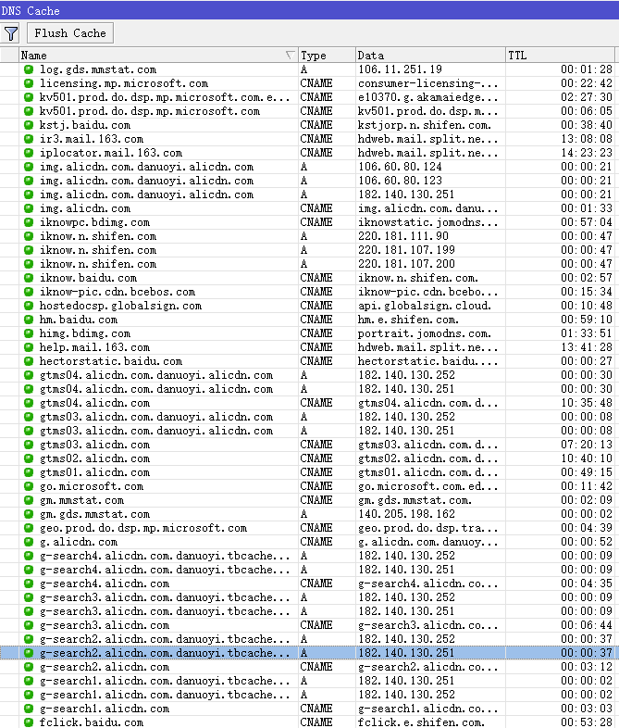This screenshot has height=728, width=619.
Task: Click green status icon for kstj.baidu.com
Action: pos(29,125)
